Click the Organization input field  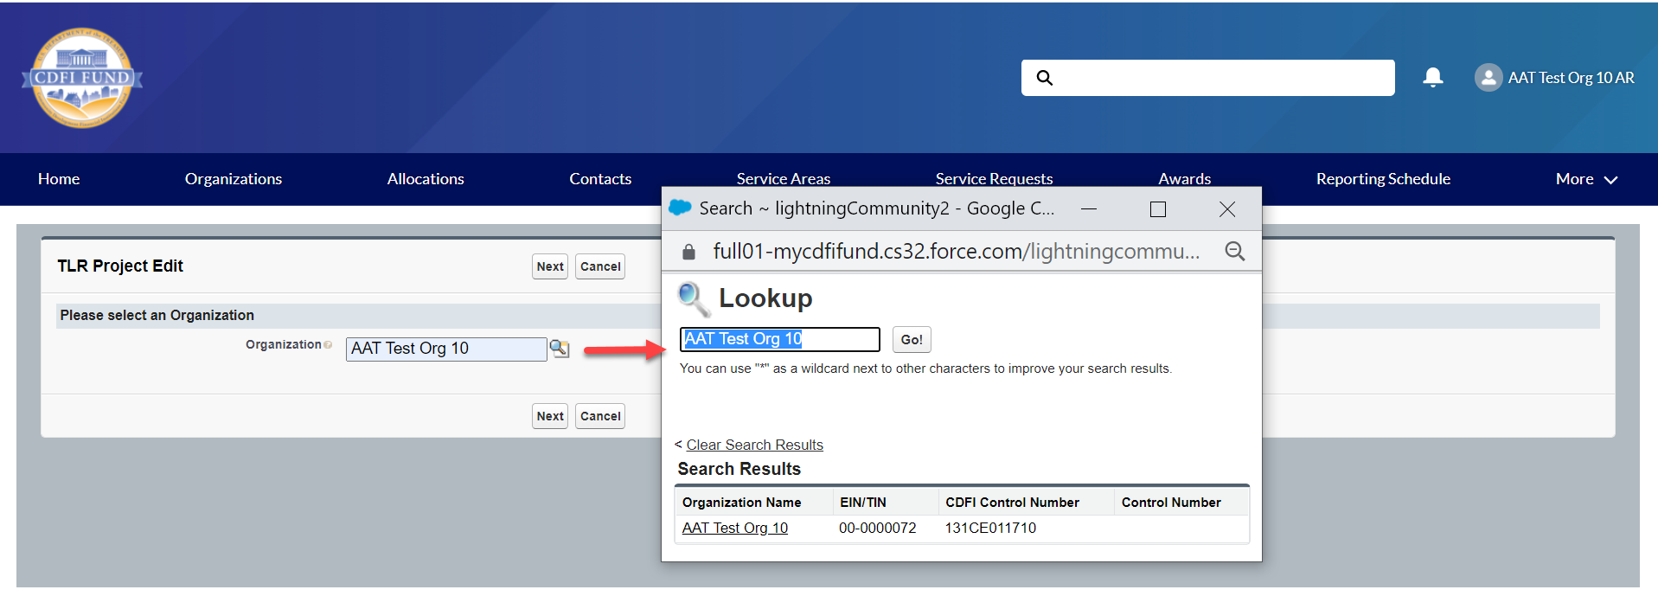pos(446,349)
